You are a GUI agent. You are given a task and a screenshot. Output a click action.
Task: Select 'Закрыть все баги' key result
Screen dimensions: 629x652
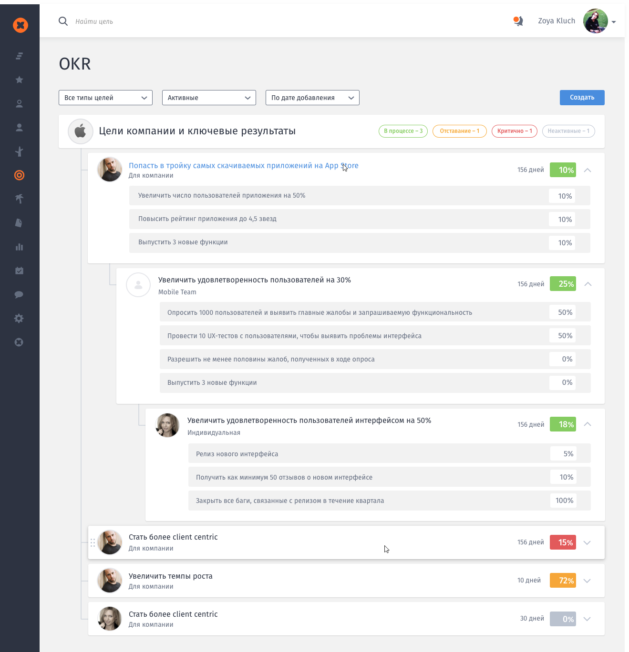coord(390,501)
